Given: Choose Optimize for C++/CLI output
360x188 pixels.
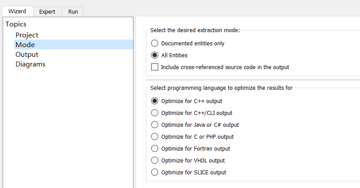Looking at the screenshot, I should pos(155,113).
